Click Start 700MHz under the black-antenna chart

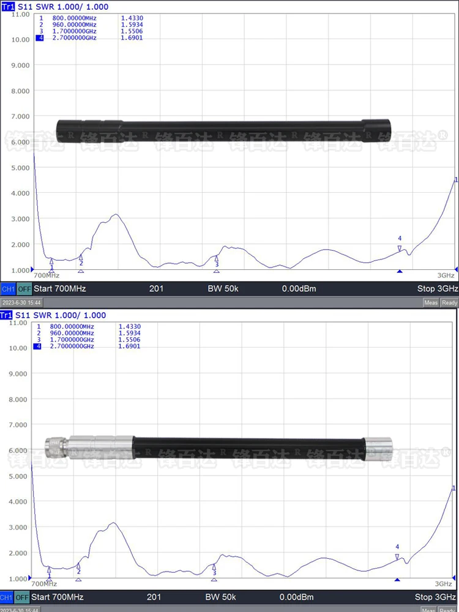60,289
